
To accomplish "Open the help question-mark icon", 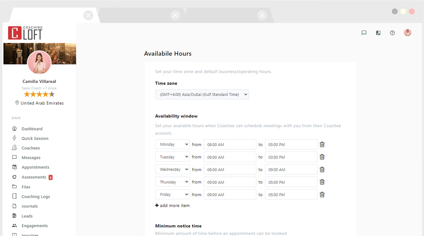I will 392,33.
